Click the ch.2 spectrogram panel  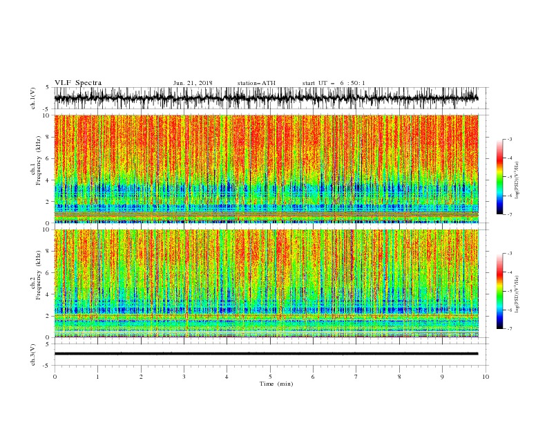click(x=266, y=283)
